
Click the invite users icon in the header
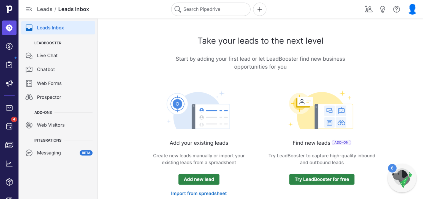pyautogui.click(x=368, y=9)
